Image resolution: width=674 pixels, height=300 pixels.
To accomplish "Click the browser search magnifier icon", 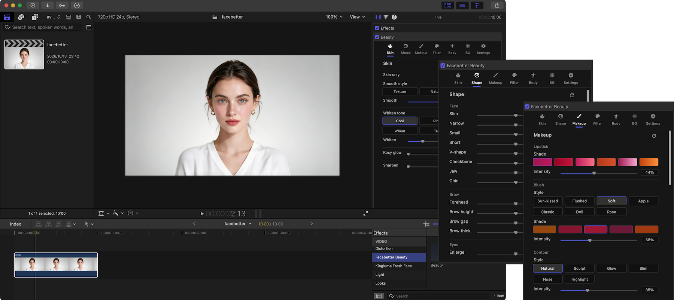I will click(89, 17).
